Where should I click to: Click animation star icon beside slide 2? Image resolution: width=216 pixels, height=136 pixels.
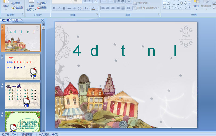coord(2,58)
